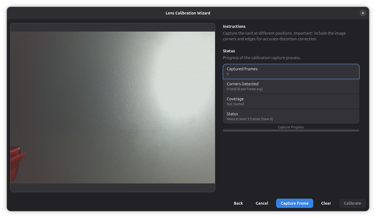
Task: Close the Lens Calibration Wizard dialog
Action: (x=363, y=13)
